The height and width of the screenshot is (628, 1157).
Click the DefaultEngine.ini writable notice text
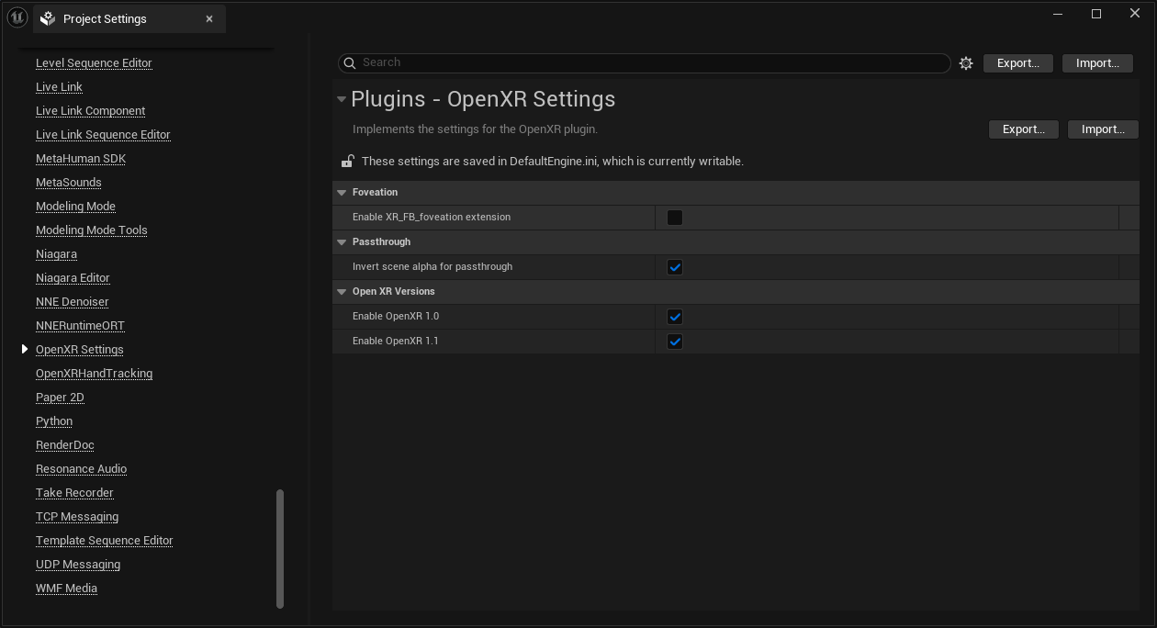tap(553, 162)
